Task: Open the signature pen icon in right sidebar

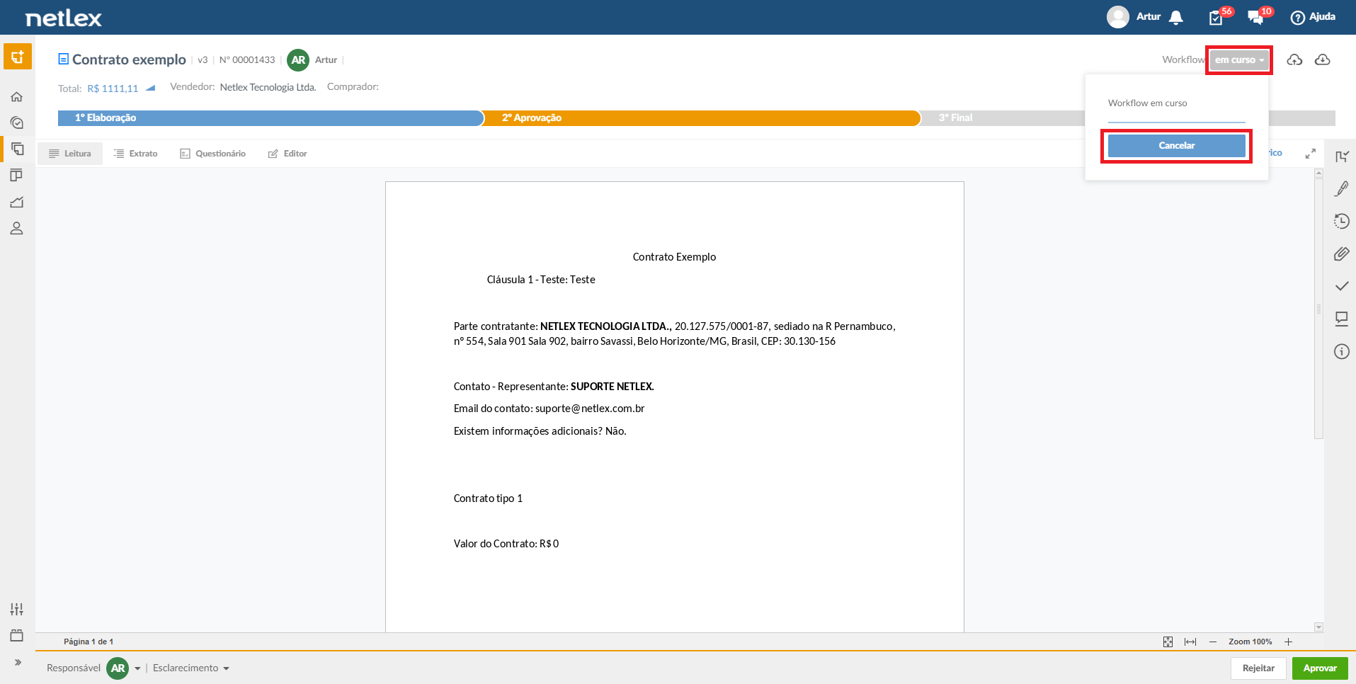Action: 1341,188
